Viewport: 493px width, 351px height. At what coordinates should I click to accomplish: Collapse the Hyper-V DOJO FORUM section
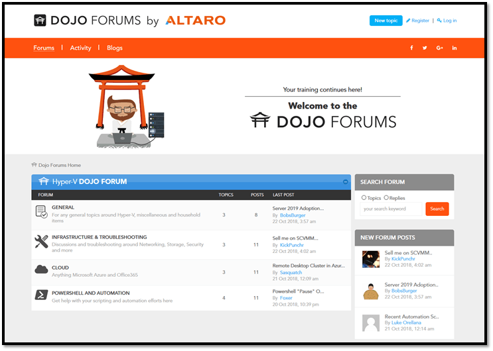pyautogui.click(x=345, y=181)
